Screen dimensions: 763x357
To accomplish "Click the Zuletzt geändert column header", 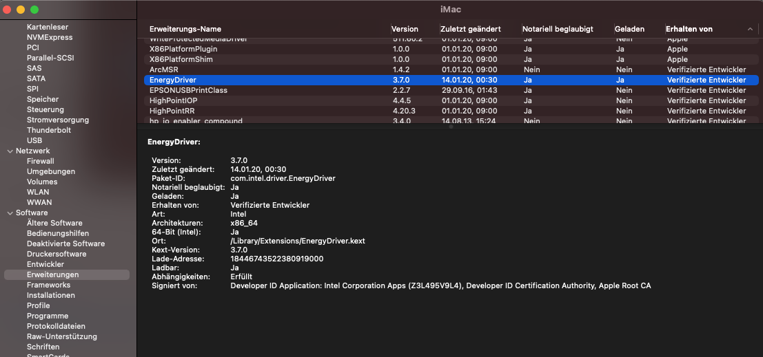I will click(471, 29).
